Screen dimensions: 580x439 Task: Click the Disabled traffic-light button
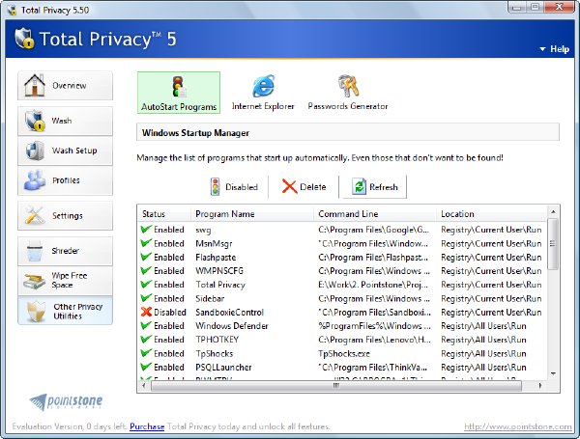pos(234,187)
